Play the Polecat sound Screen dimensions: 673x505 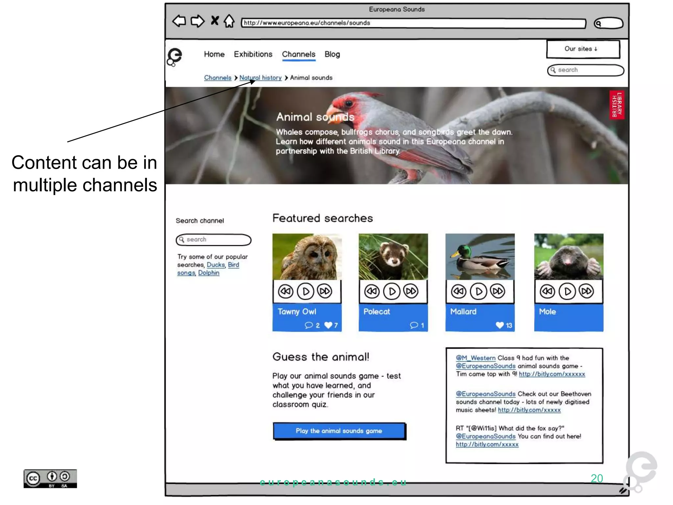click(x=392, y=291)
